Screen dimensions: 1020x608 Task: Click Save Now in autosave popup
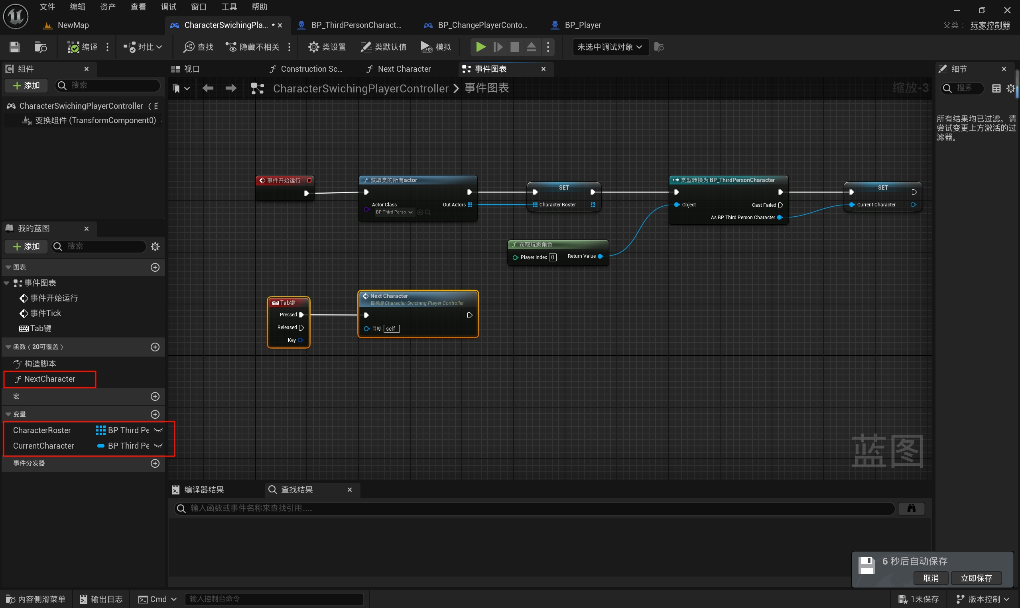point(976,578)
